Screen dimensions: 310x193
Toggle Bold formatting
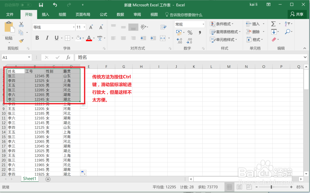tap(37, 38)
